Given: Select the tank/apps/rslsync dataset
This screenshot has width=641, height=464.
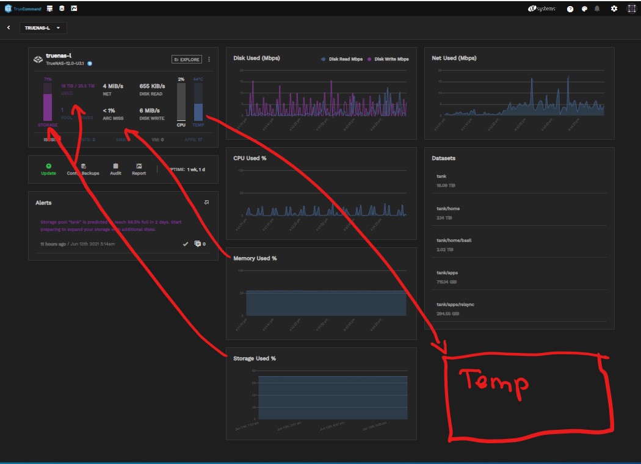Looking at the screenshot, I should 519,309.
